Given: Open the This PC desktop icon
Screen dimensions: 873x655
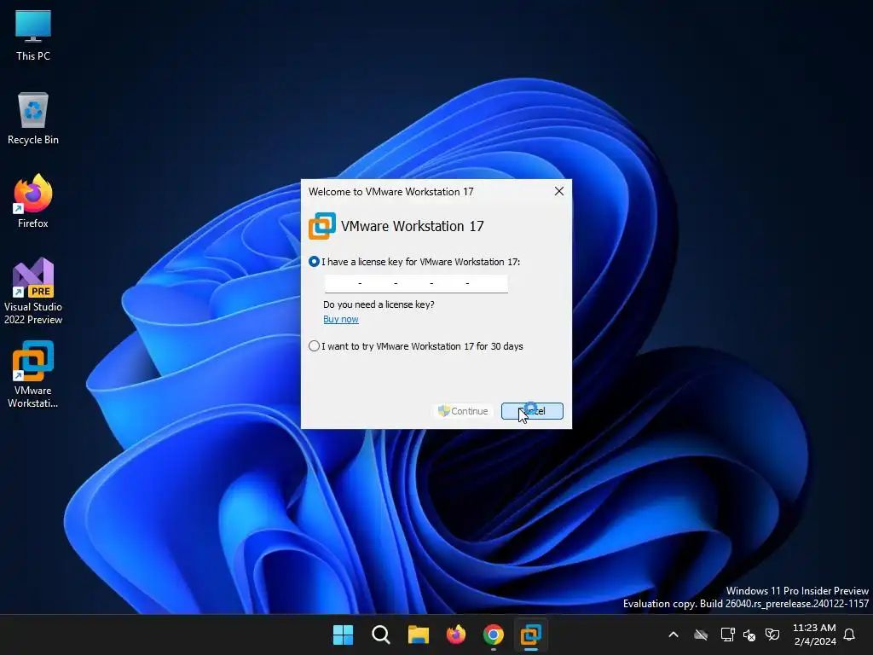Looking at the screenshot, I should click(x=33, y=34).
